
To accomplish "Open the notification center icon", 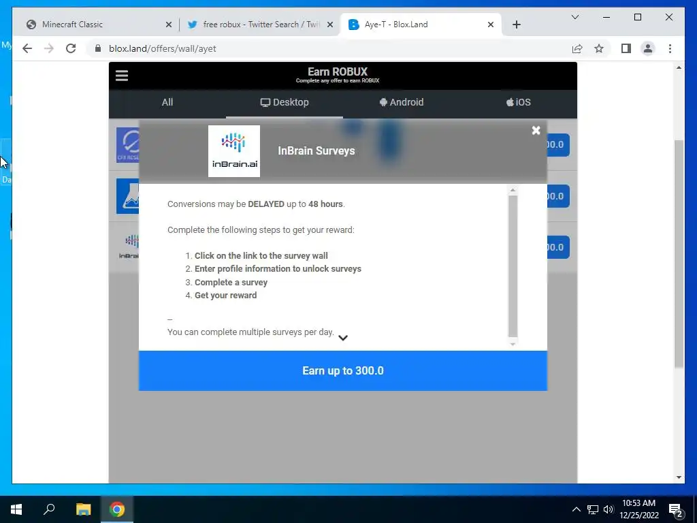I will [676, 509].
